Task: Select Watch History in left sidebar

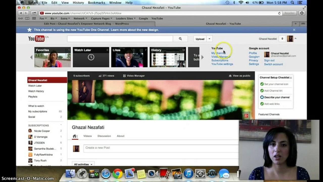Action: pos(36,91)
